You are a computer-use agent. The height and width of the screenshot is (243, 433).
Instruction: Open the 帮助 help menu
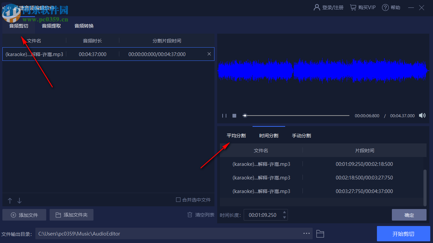[391, 7]
